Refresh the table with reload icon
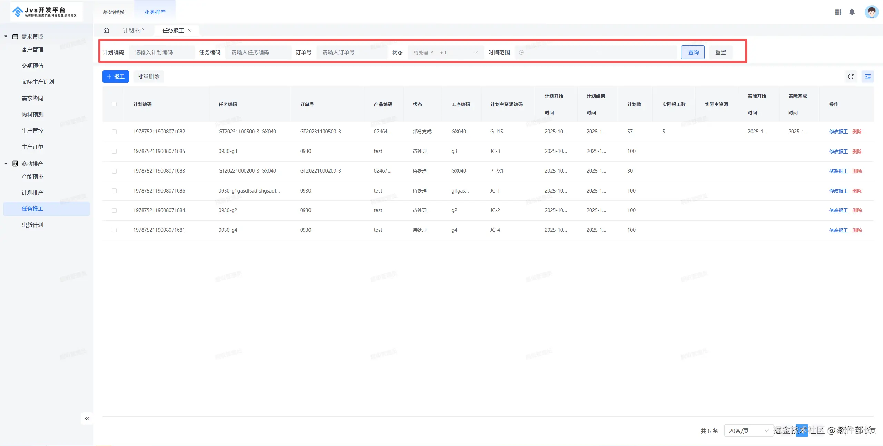 tap(851, 76)
